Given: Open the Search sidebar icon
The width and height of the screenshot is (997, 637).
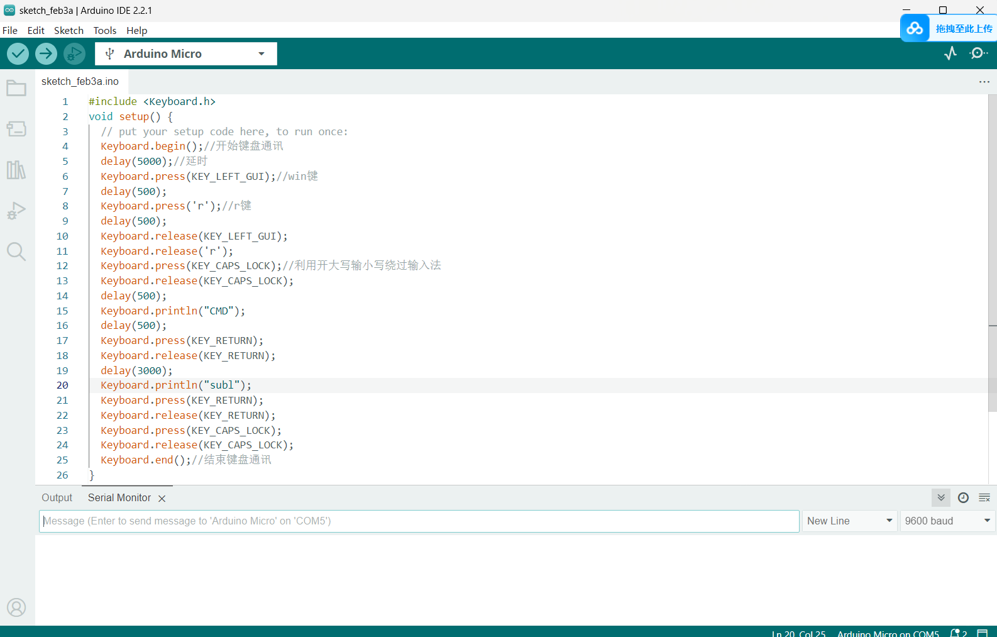Looking at the screenshot, I should pyautogui.click(x=16, y=252).
